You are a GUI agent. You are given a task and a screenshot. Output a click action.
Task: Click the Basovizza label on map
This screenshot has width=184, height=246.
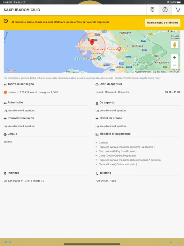click(x=137, y=46)
